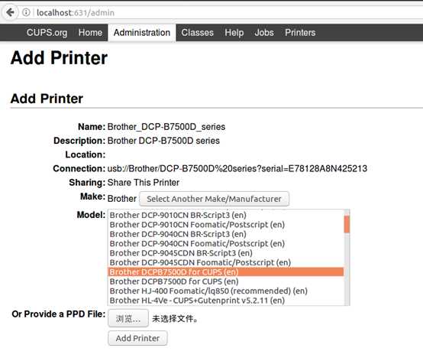Select the Administration tab
The image size is (423, 364).
pyautogui.click(x=142, y=33)
